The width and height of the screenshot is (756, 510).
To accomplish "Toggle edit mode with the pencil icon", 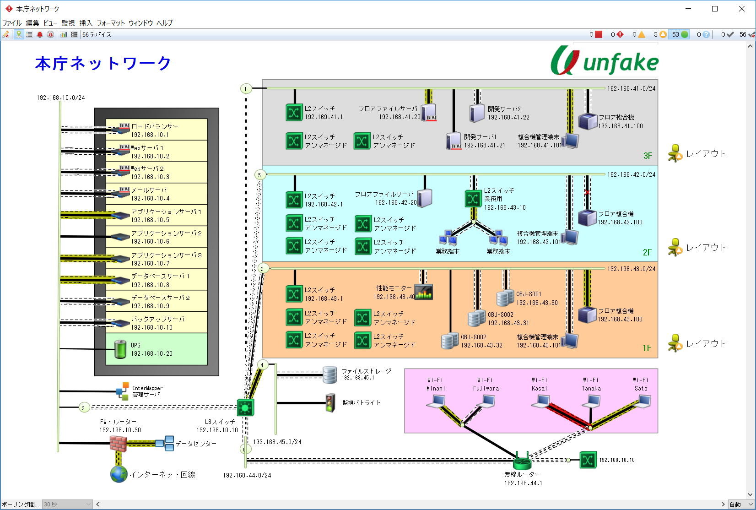I will coord(6,34).
